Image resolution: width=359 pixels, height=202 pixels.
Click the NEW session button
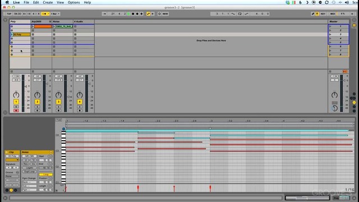coord(165,13)
